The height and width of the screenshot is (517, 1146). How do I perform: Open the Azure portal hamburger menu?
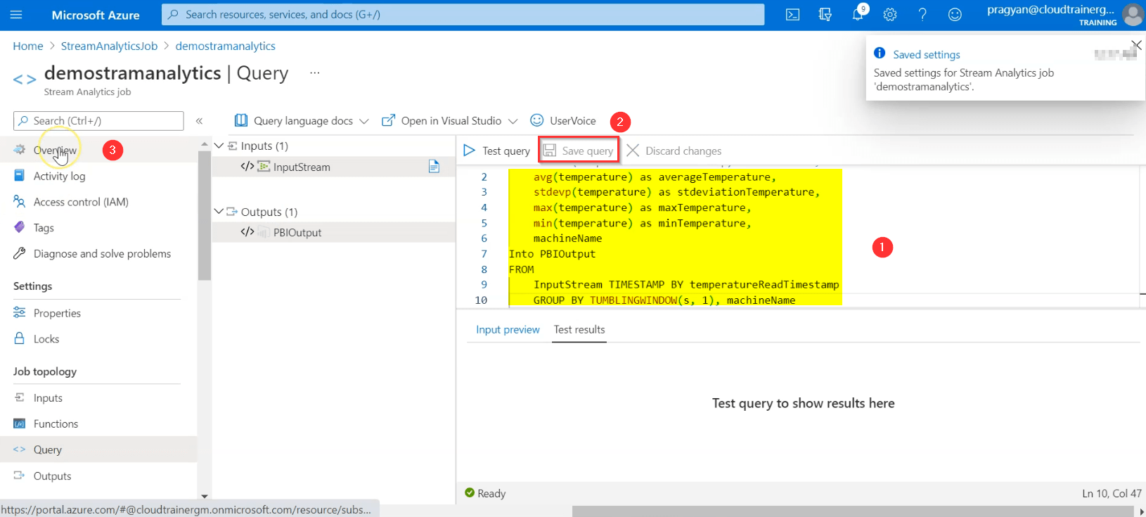point(16,15)
